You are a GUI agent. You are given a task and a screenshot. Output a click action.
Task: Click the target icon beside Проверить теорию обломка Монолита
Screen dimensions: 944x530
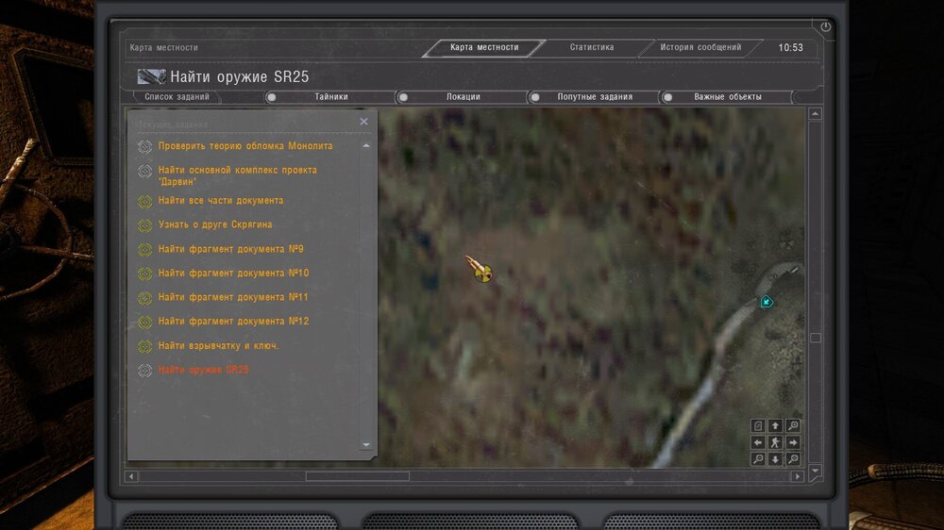click(144, 146)
